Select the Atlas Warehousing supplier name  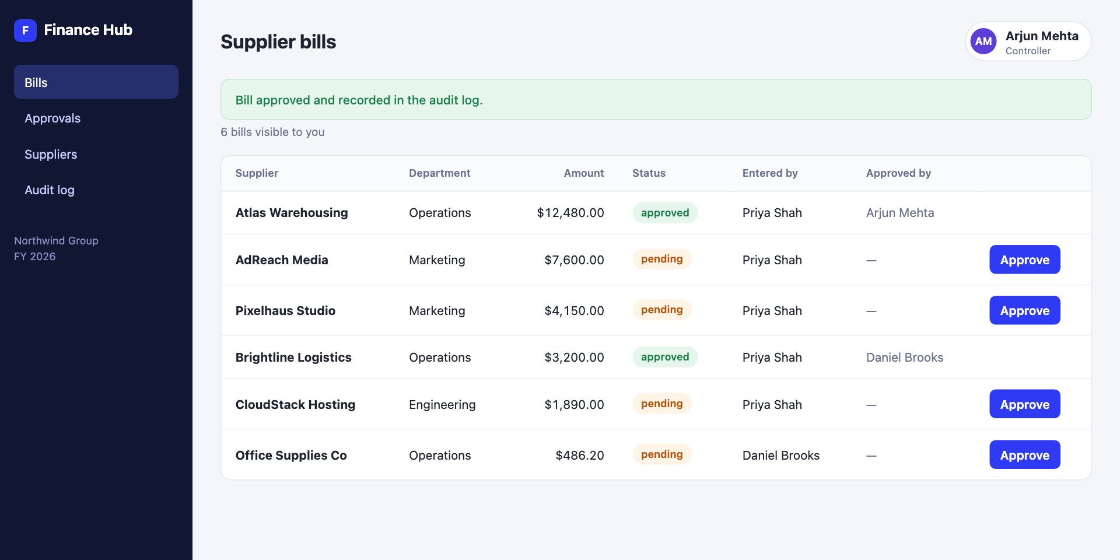click(292, 213)
